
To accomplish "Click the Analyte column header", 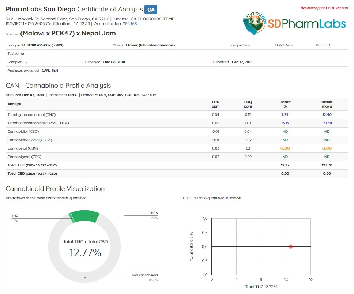I will (x=14, y=104).
